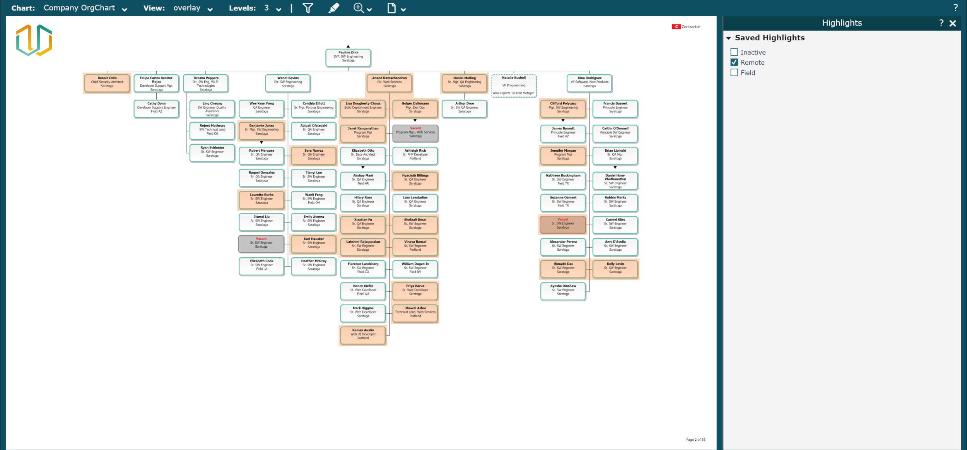This screenshot has width=967, height=450.
Task: Enable the Field highlight checkbox
Action: (734, 73)
